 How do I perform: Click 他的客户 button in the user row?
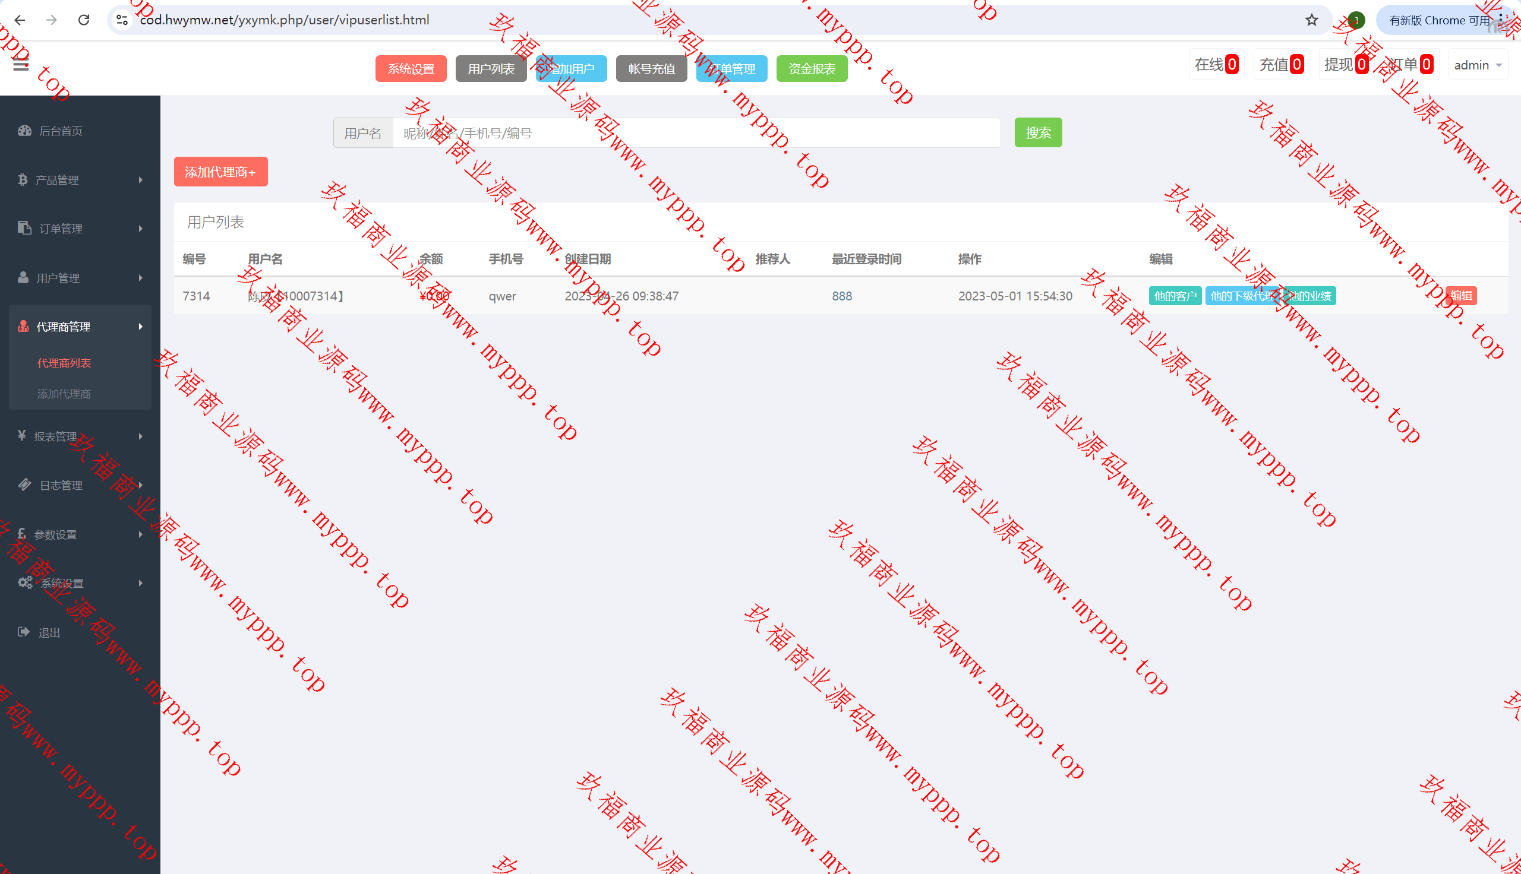[x=1175, y=295]
